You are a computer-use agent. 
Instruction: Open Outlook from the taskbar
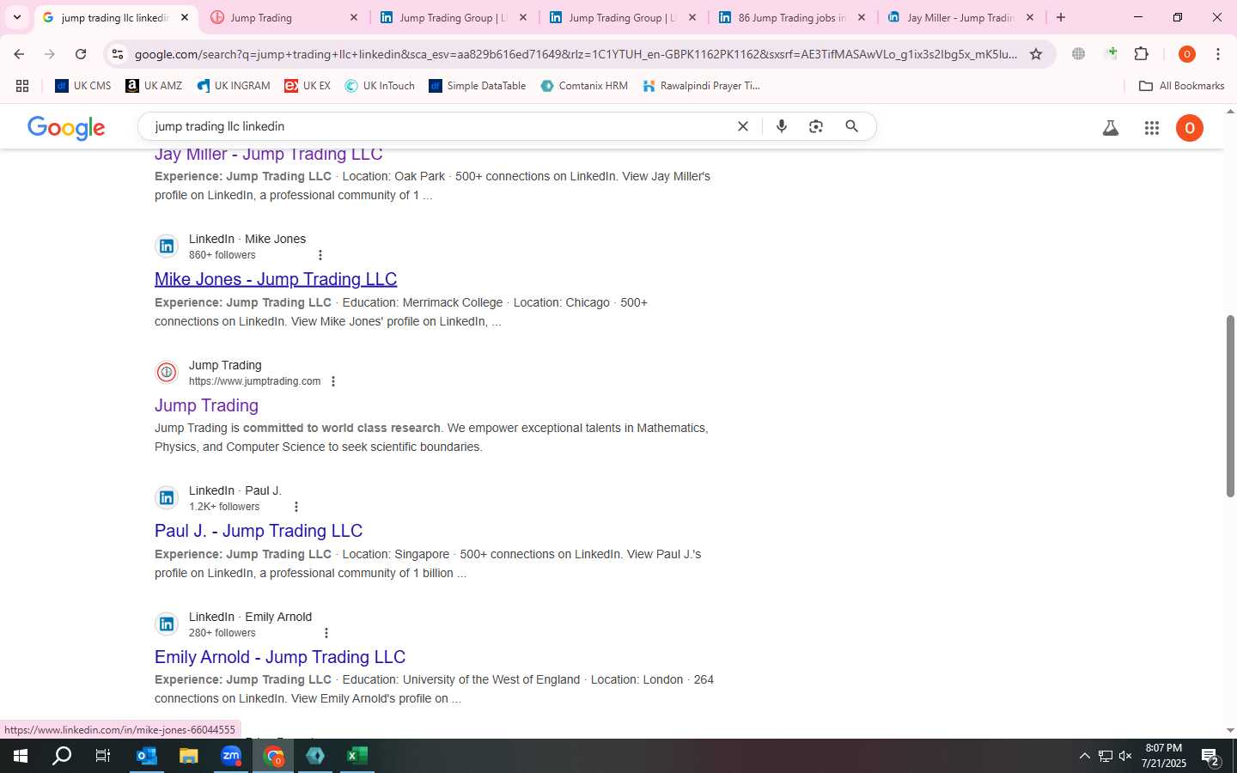pos(147,756)
